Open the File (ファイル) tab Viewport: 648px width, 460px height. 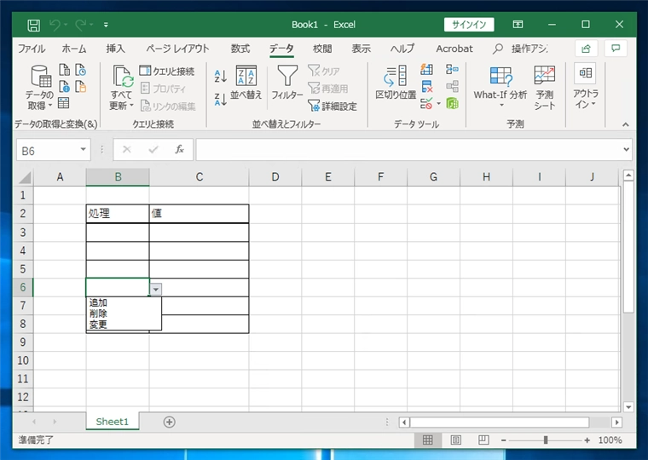32,49
